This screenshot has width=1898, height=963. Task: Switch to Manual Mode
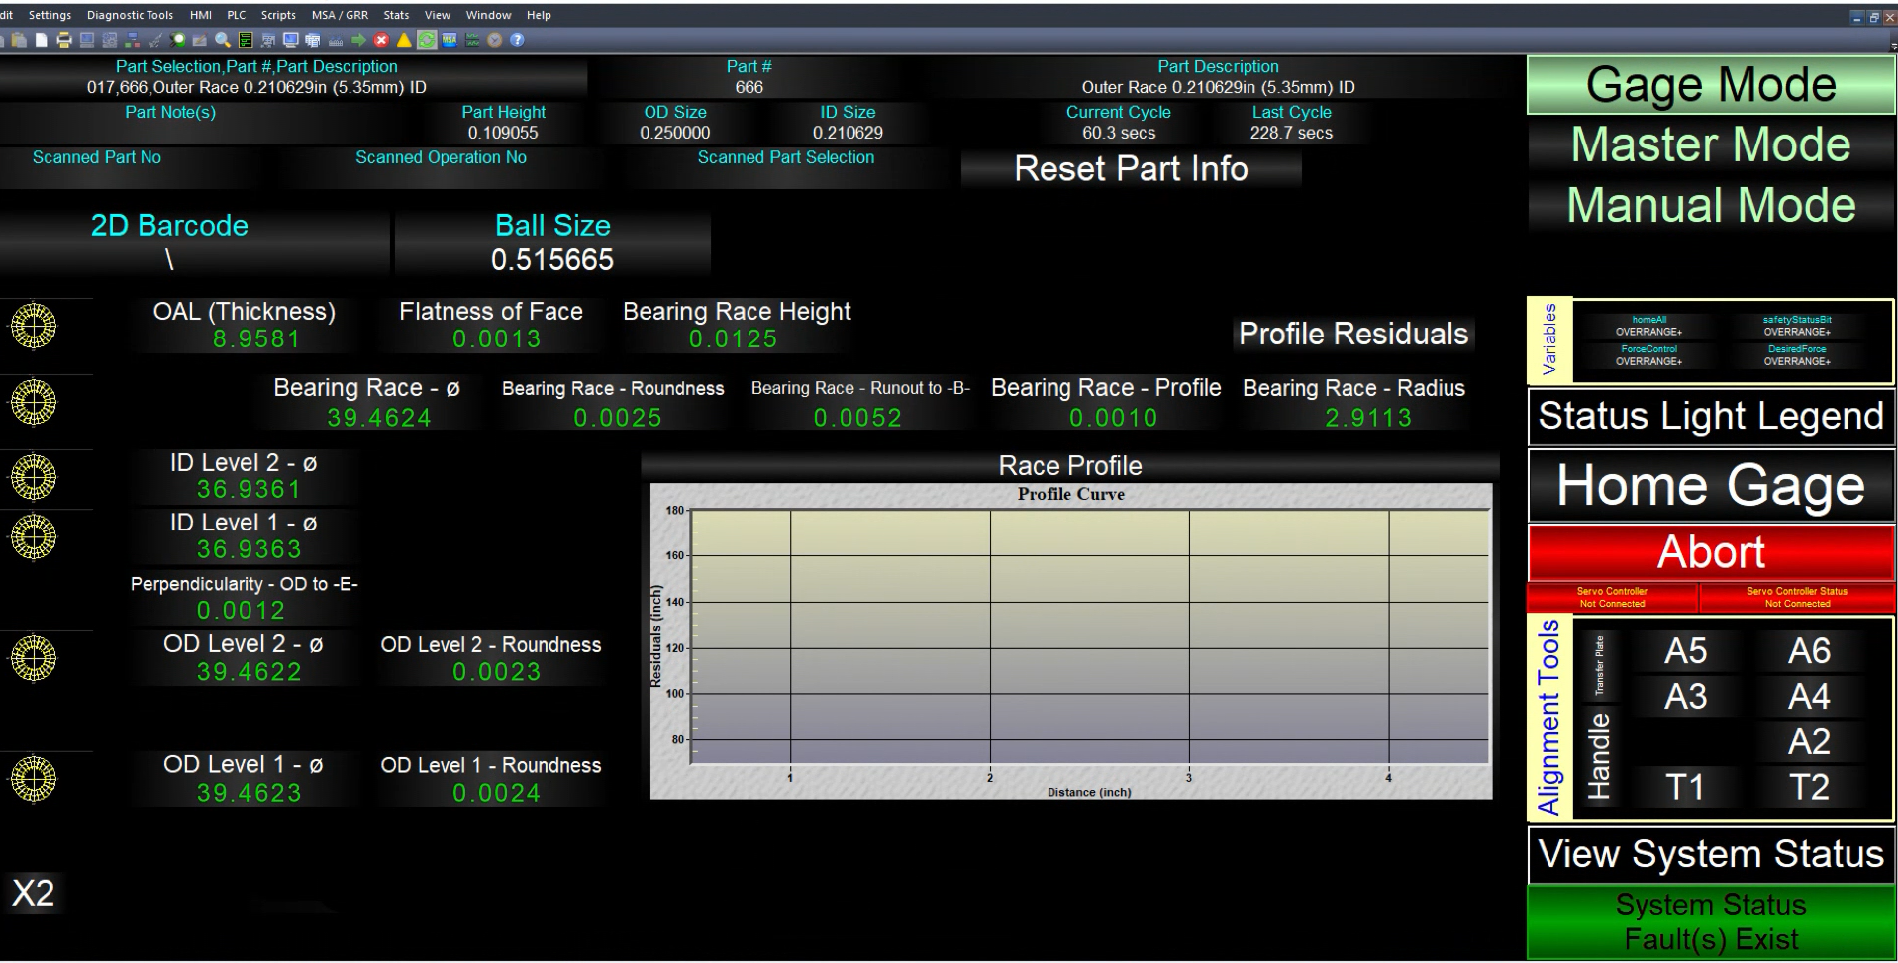(x=1711, y=205)
